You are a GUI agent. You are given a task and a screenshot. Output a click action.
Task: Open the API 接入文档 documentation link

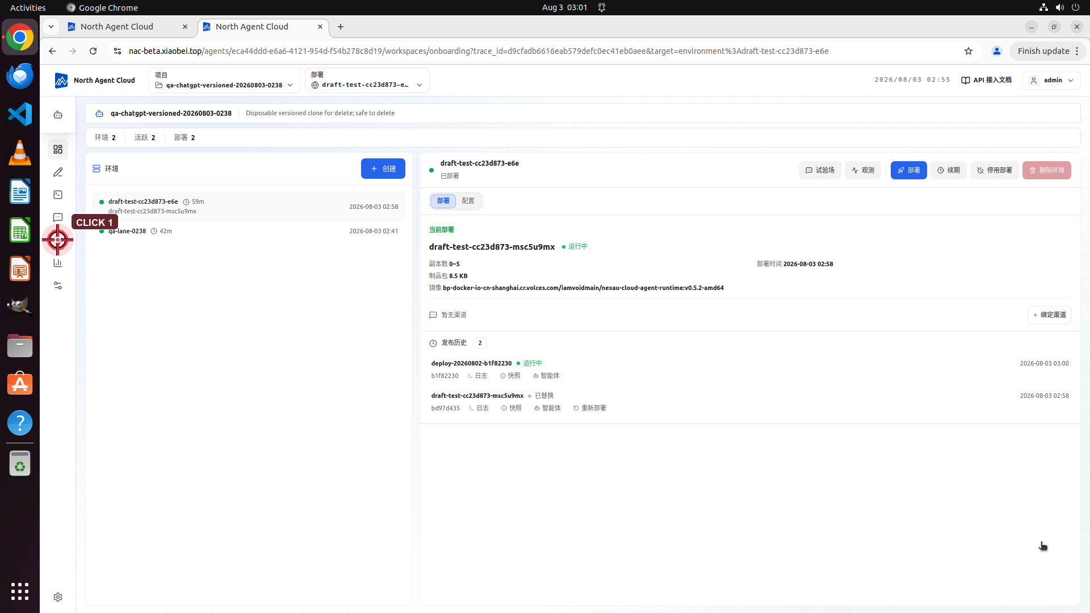pyautogui.click(x=987, y=81)
